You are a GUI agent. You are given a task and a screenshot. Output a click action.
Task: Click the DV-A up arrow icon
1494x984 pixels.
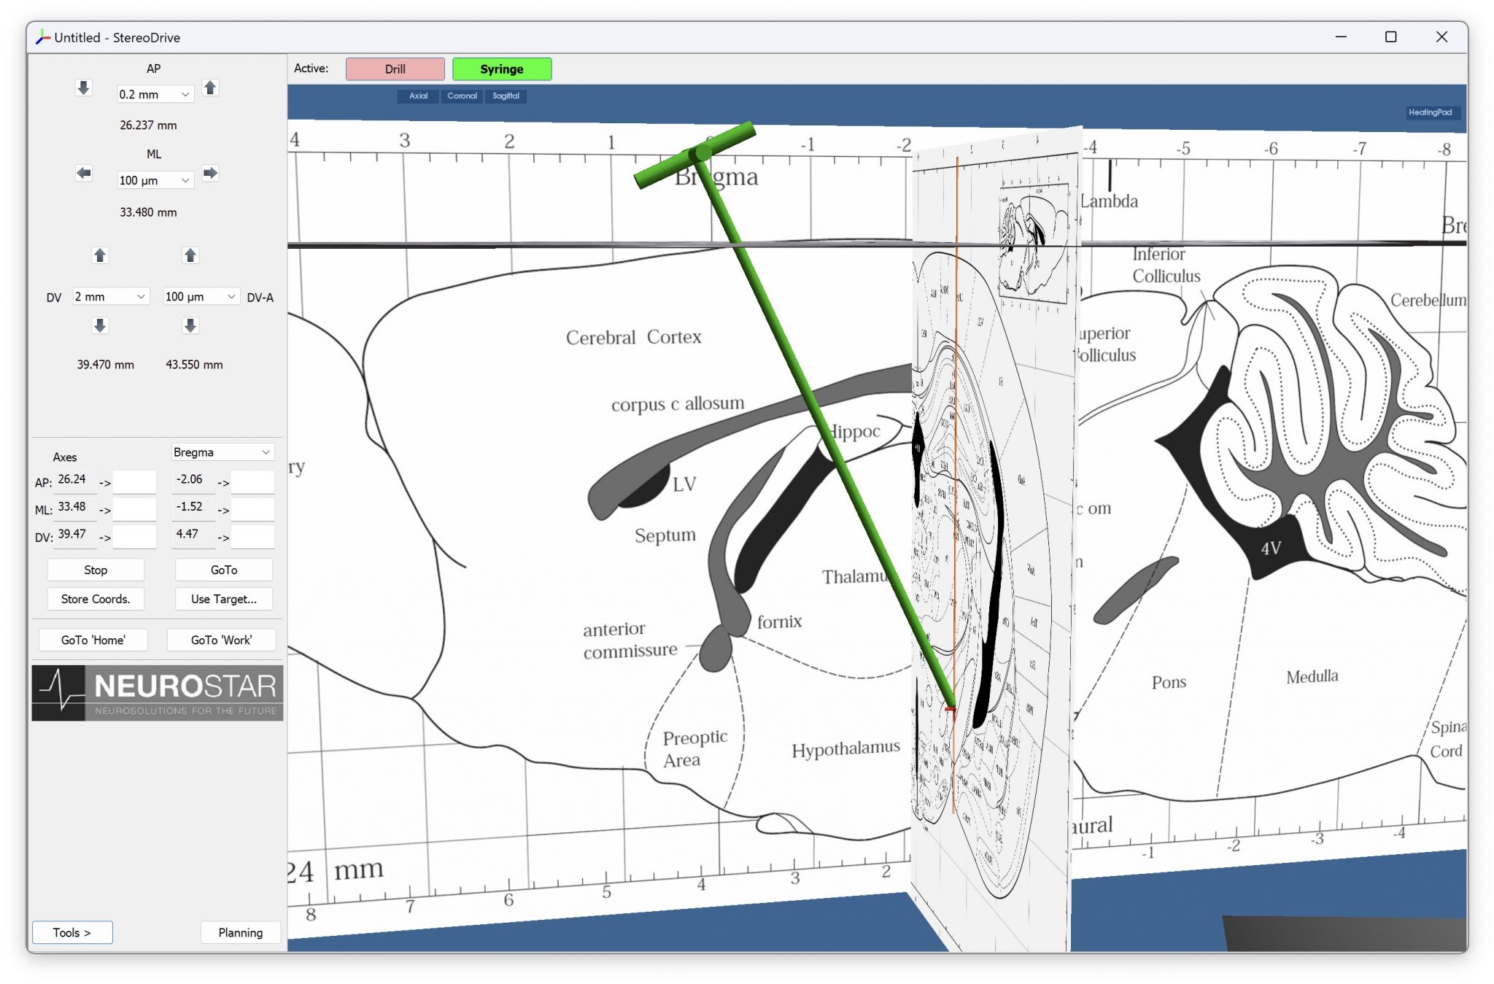tap(190, 255)
